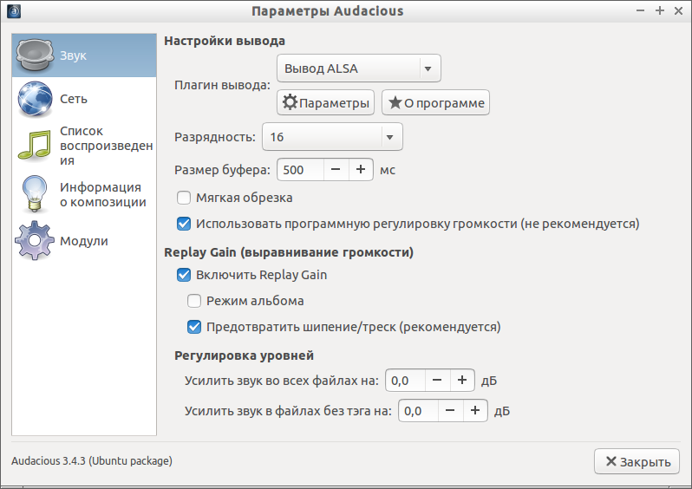This screenshot has width=692, height=489.
Task: Toggle software volume control checkbox
Action: pyautogui.click(x=184, y=224)
